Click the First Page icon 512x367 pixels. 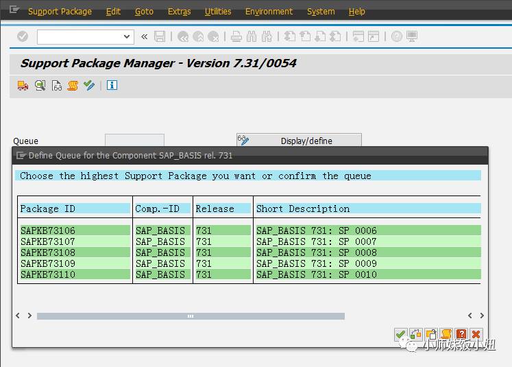[x=290, y=36]
